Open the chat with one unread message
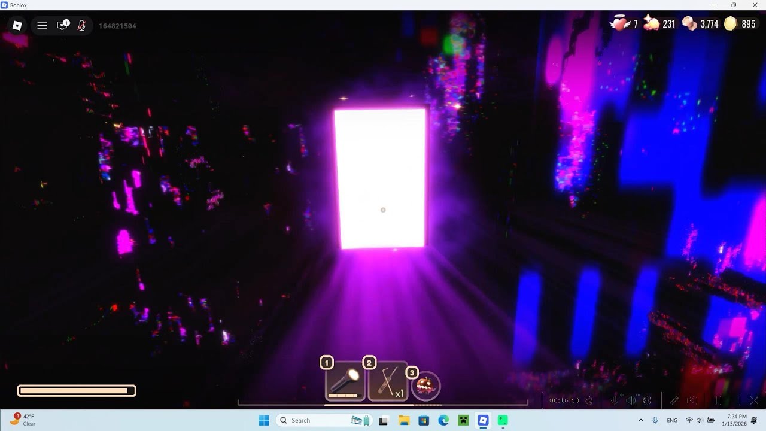Image resolution: width=766 pixels, height=431 pixels. pos(62,25)
